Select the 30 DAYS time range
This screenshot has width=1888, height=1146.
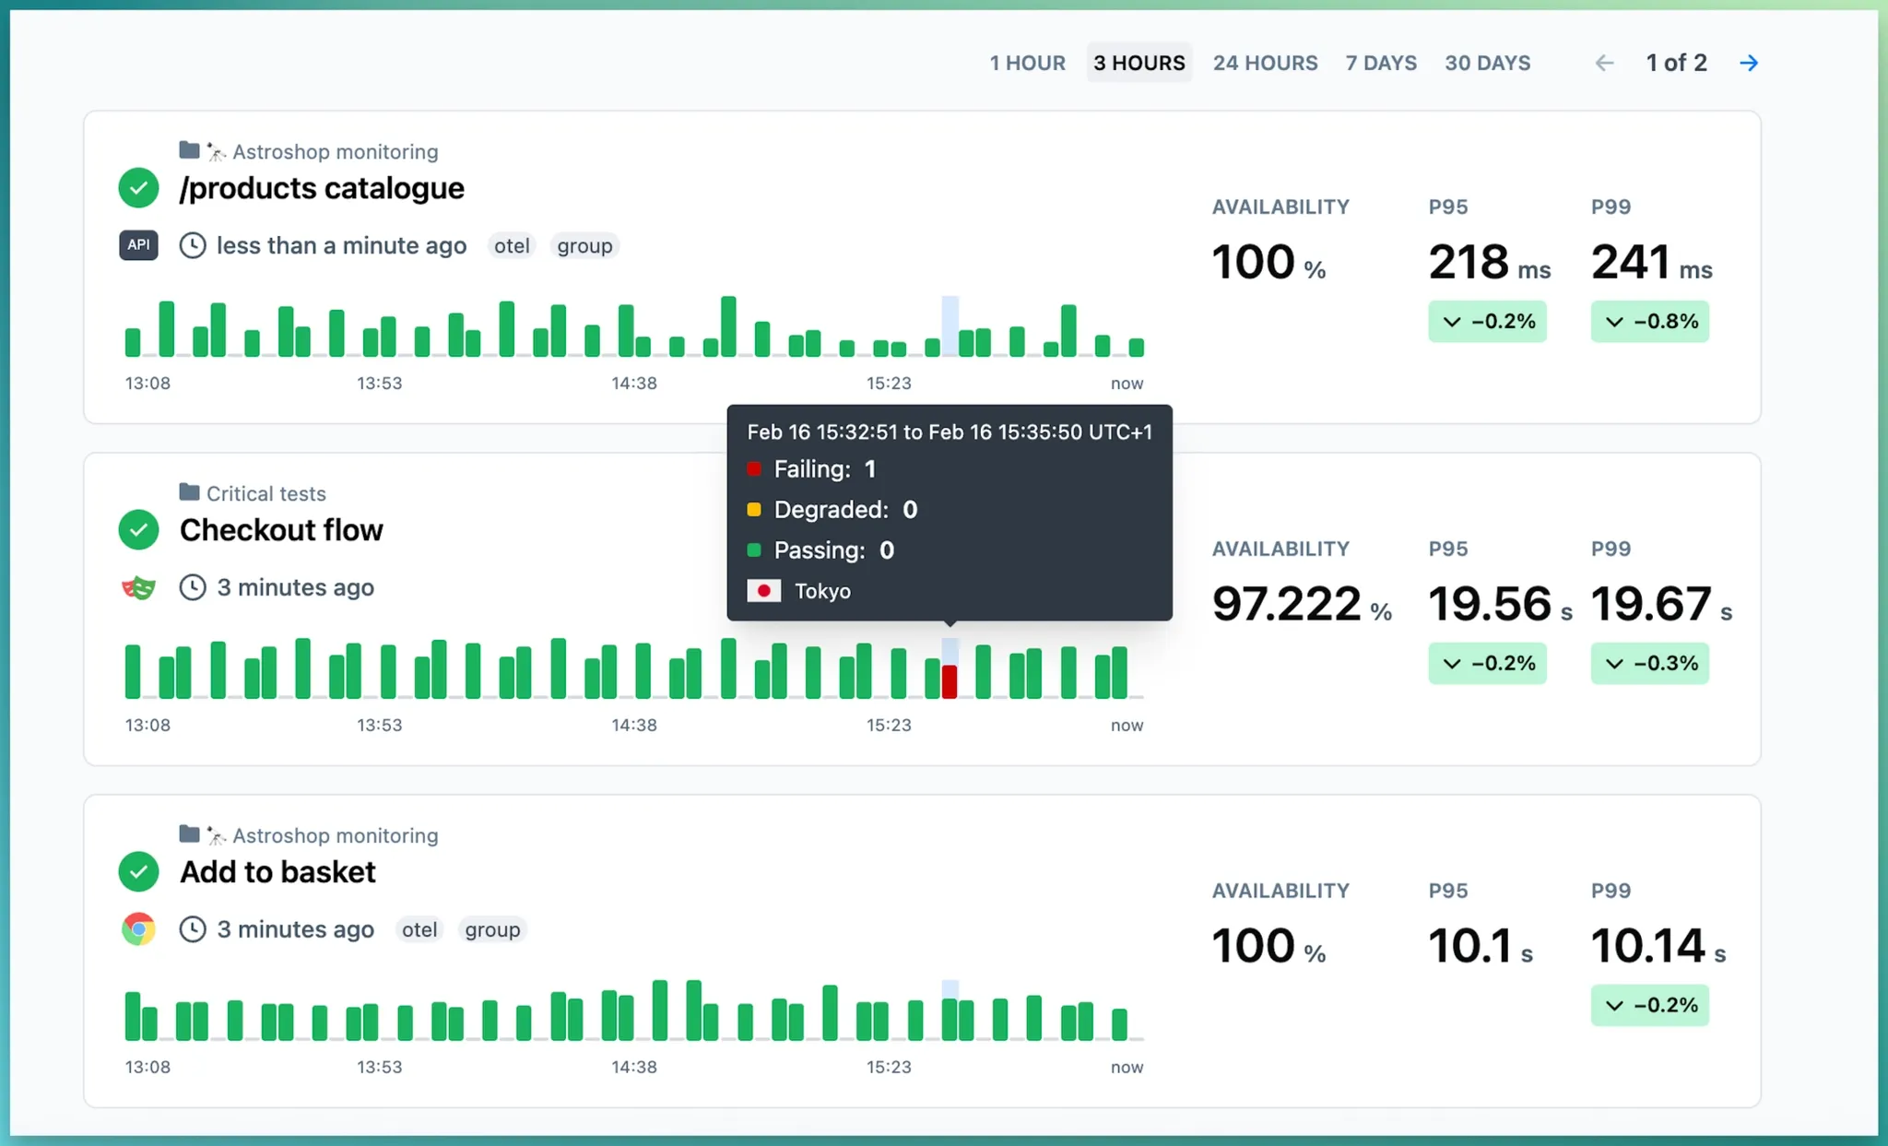point(1487,63)
